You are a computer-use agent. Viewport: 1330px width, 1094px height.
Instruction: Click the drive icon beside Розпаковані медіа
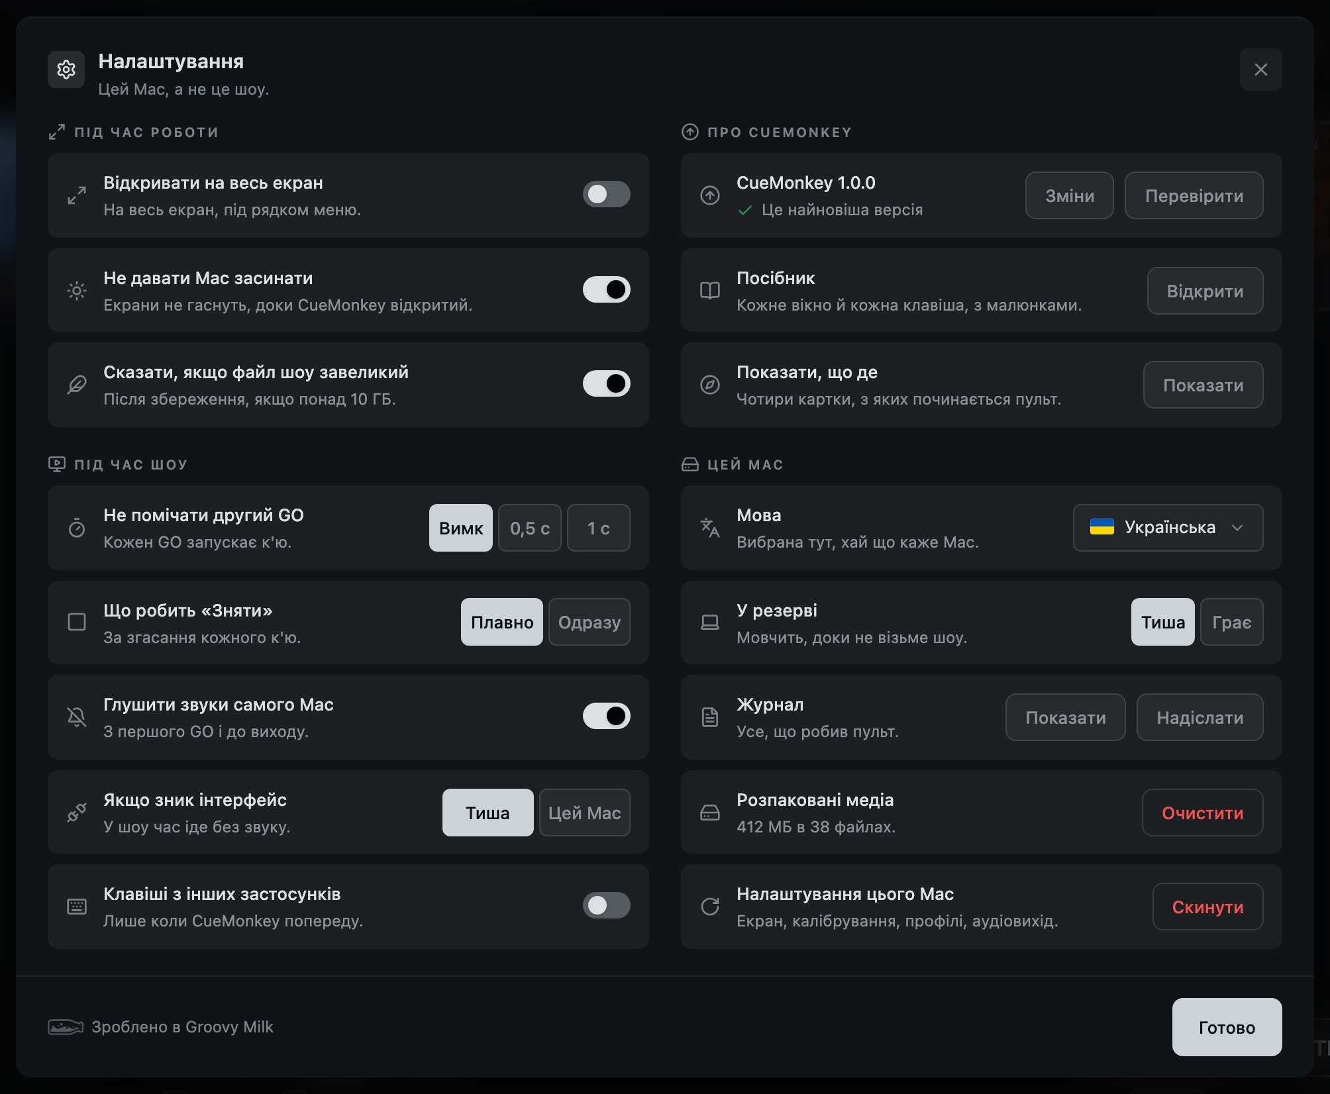[710, 813]
